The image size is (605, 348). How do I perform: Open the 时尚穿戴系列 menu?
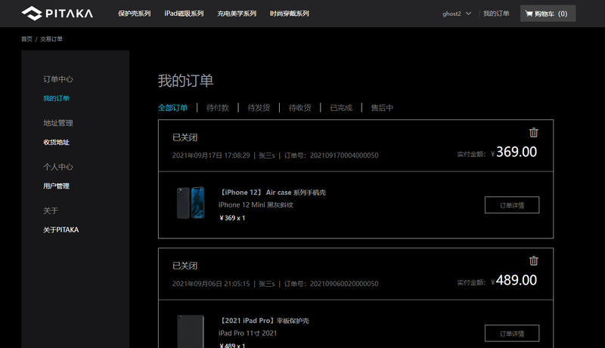(x=290, y=14)
